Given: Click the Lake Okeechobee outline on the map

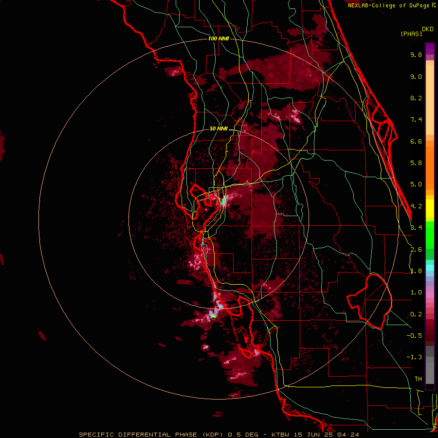Looking at the screenshot, I should point(369,301).
